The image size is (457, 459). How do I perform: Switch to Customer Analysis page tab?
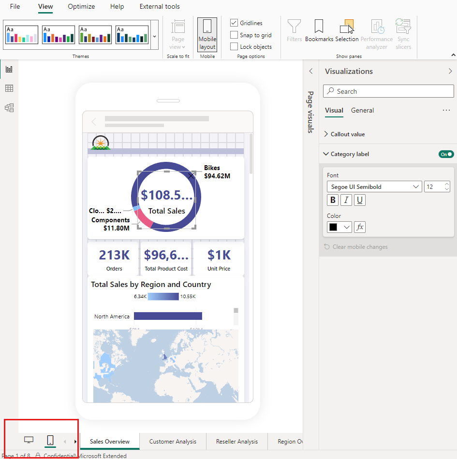pyautogui.click(x=173, y=442)
